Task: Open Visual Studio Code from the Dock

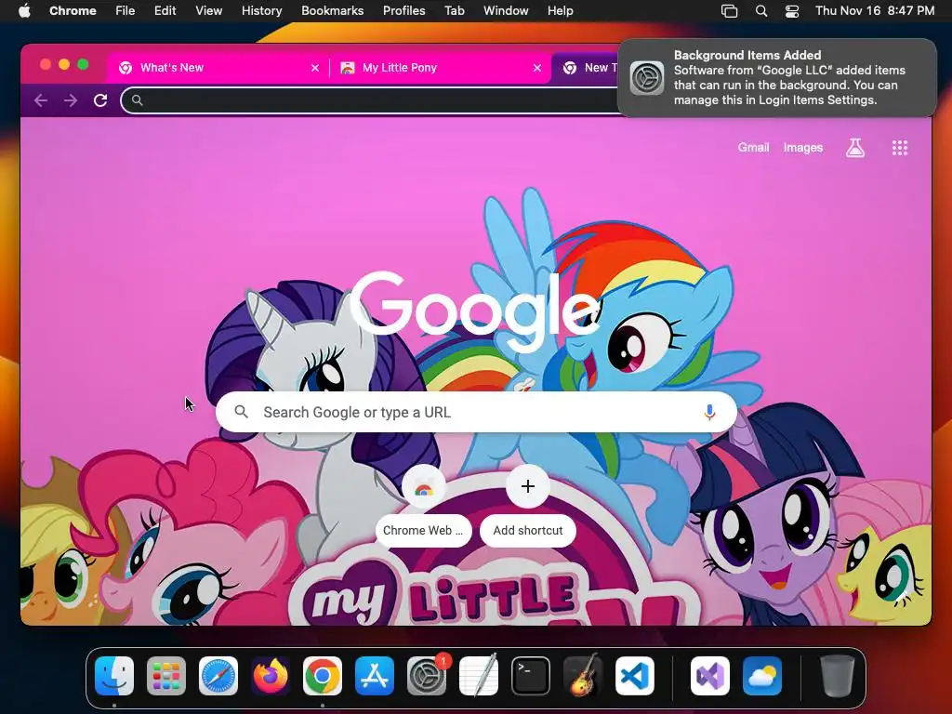Action: pyautogui.click(x=634, y=676)
